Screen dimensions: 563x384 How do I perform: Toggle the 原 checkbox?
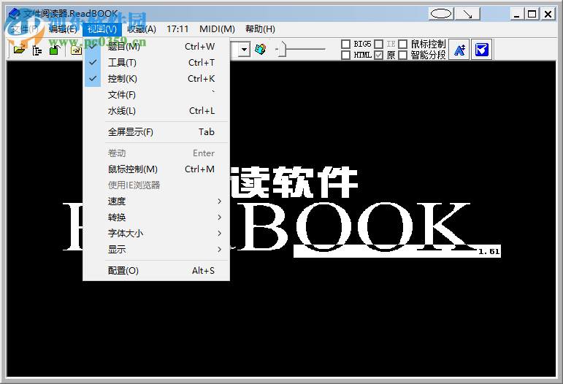(x=378, y=55)
